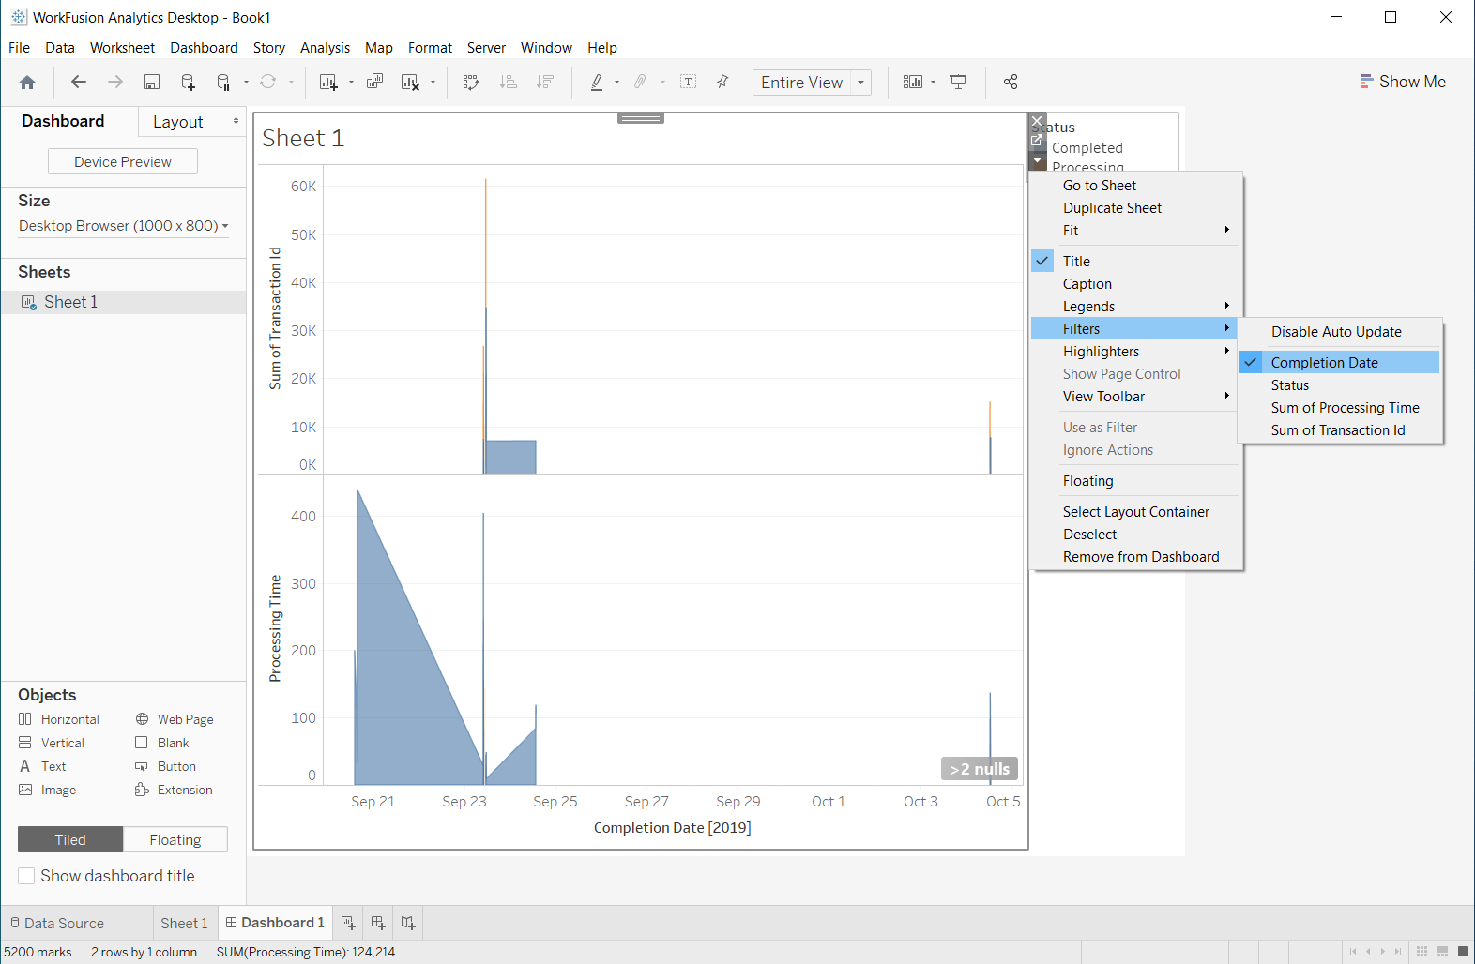Enter presentation mode from toolbar
The width and height of the screenshot is (1475, 964).
pos(959,83)
